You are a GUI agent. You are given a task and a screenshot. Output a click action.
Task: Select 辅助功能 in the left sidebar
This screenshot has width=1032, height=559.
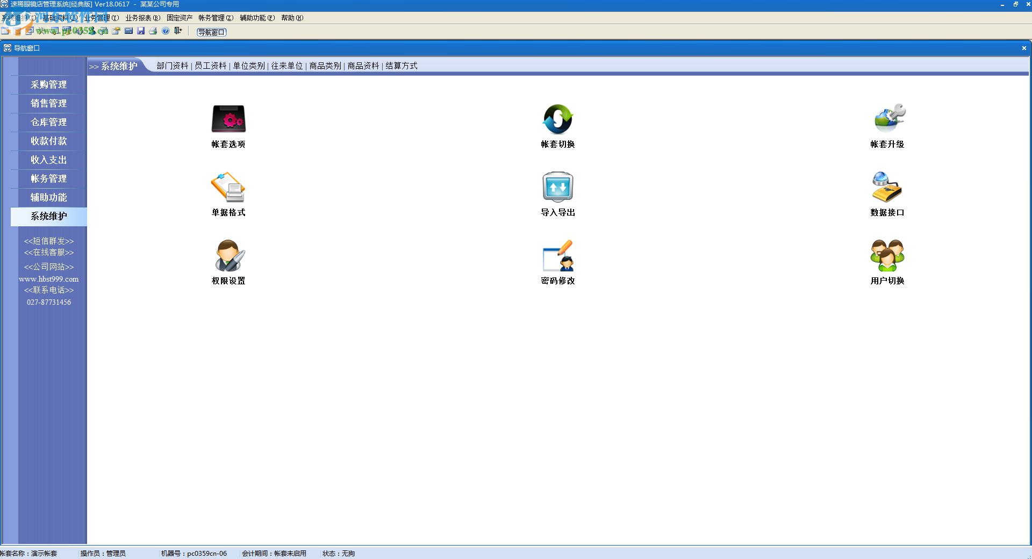point(48,197)
